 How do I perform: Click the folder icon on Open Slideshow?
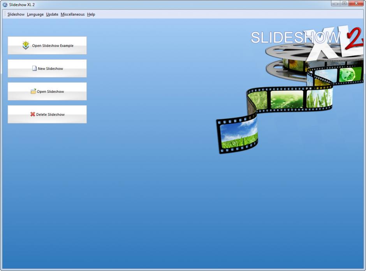point(33,91)
